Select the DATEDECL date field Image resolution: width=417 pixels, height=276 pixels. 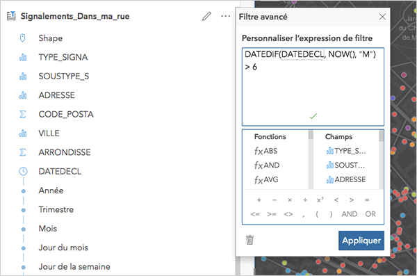click(60, 172)
